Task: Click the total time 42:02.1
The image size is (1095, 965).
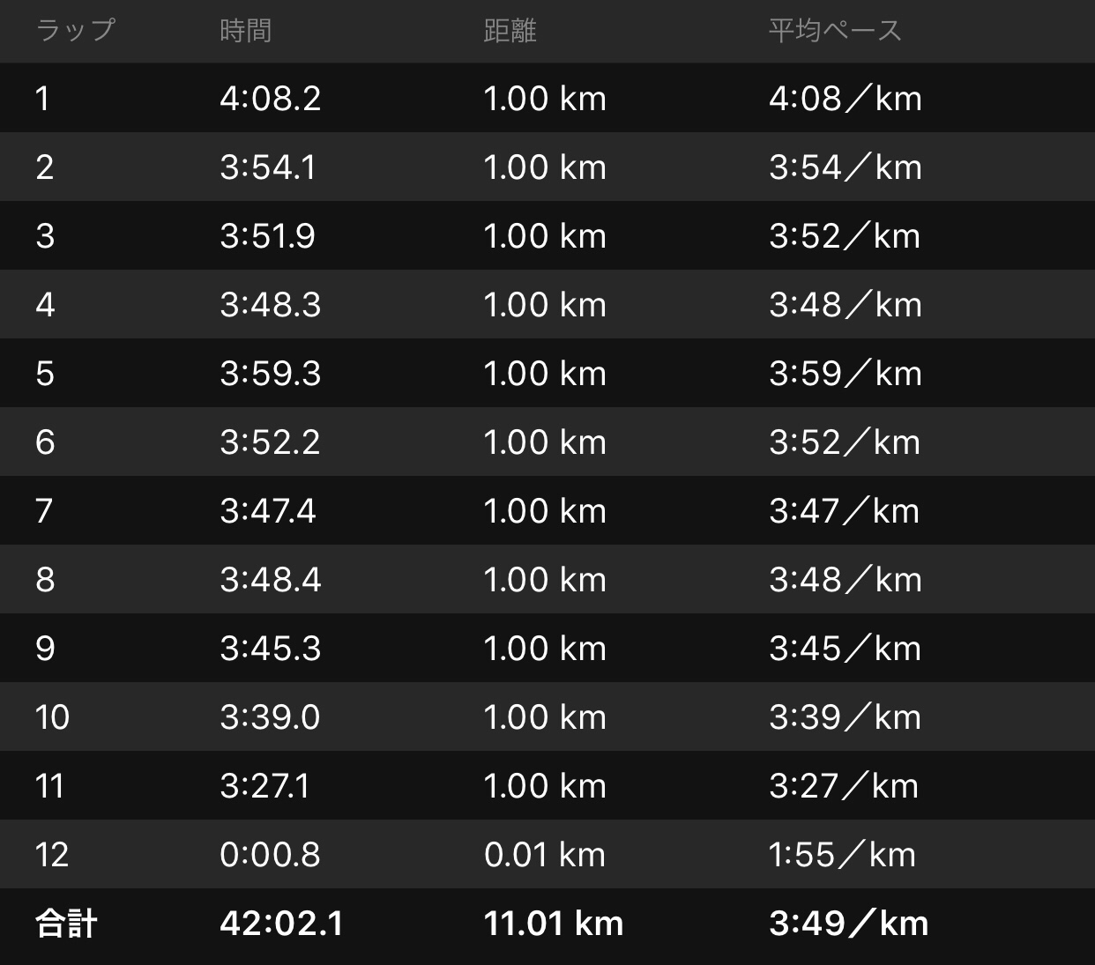Action: [281, 924]
